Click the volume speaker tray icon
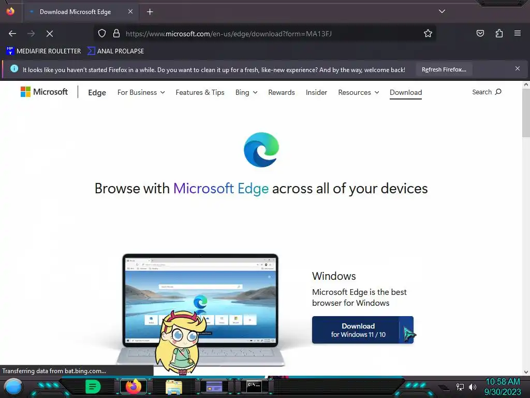 tap(473, 387)
